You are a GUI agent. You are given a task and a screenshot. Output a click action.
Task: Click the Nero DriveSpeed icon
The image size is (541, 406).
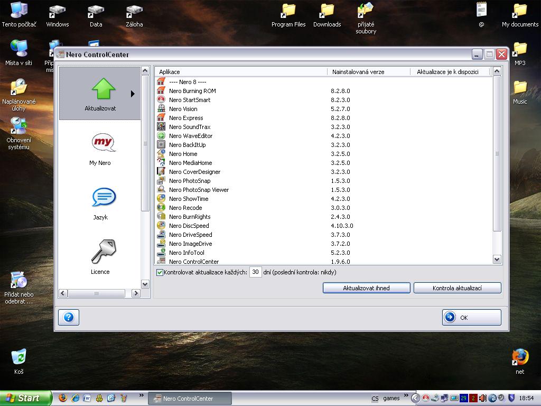(x=161, y=234)
